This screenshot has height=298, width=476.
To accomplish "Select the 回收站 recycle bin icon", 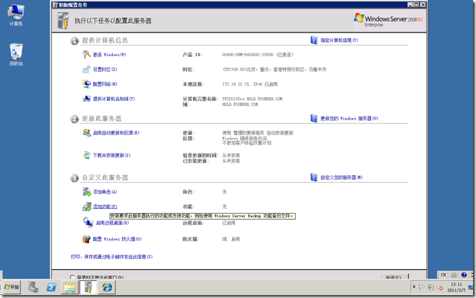I will pyautogui.click(x=16, y=55).
